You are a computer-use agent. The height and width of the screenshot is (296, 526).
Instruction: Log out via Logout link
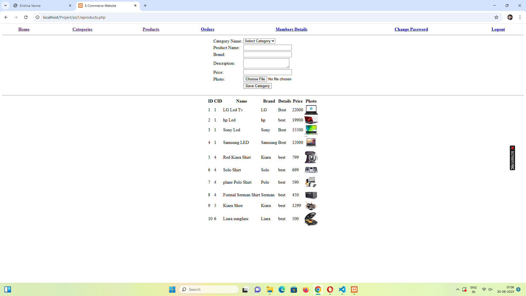pyautogui.click(x=498, y=29)
